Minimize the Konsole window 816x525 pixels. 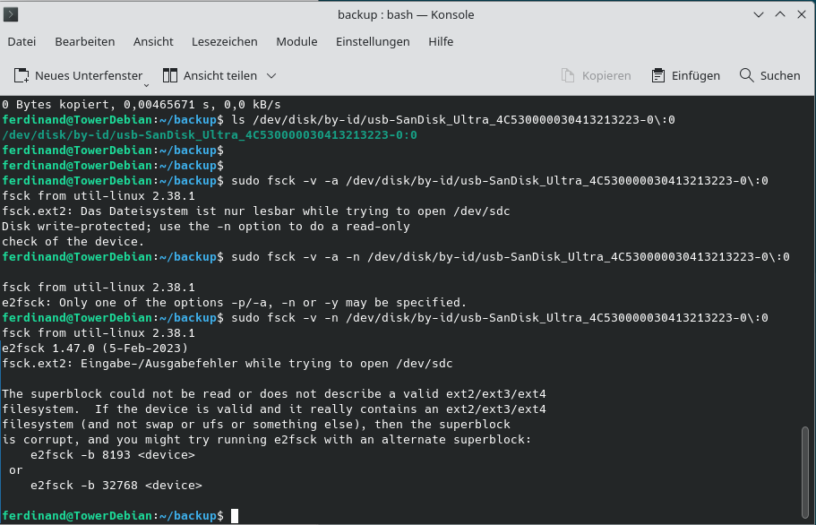pos(759,14)
